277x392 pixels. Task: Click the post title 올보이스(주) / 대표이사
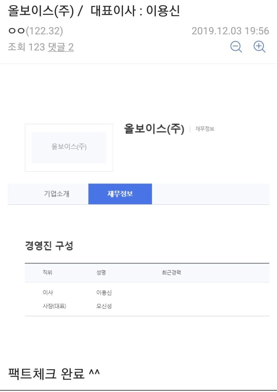point(94,11)
